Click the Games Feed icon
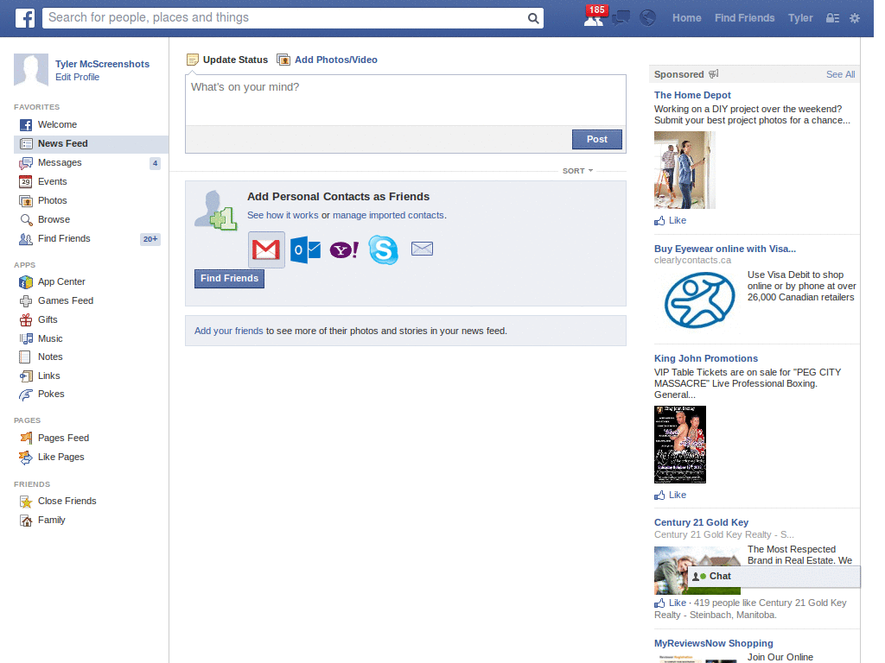The height and width of the screenshot is (663, 885). [x=26, y=301]
